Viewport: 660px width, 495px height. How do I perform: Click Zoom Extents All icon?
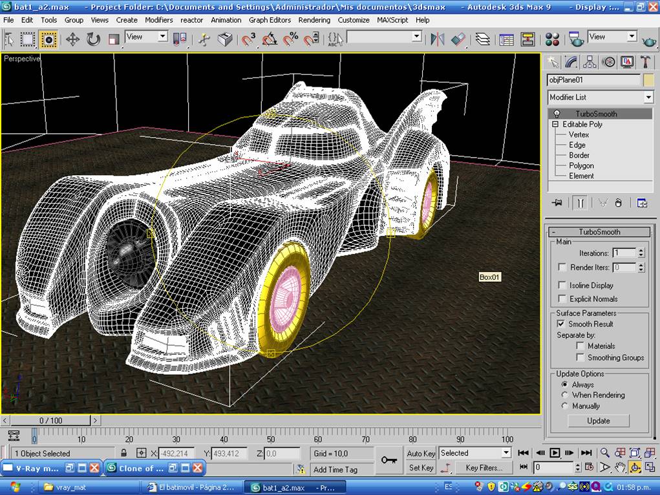tap(650, 453)
